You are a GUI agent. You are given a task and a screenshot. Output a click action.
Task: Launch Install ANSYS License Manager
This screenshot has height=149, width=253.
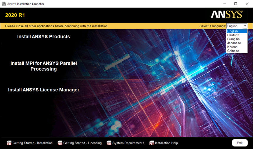point(44,90)
